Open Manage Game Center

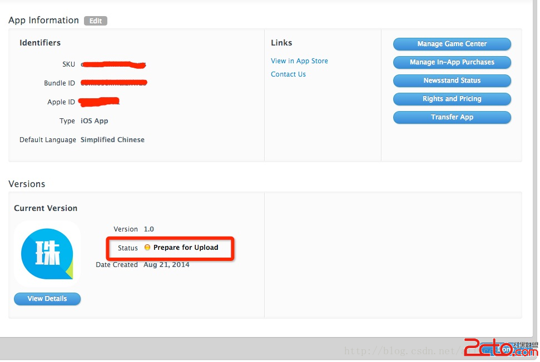tap(452, 44)
